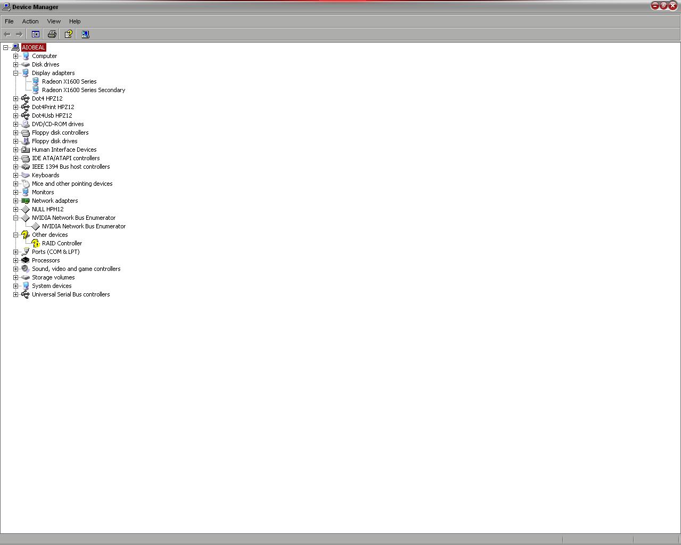Expand the Dot4 HPZ12 category

[16, 98]
